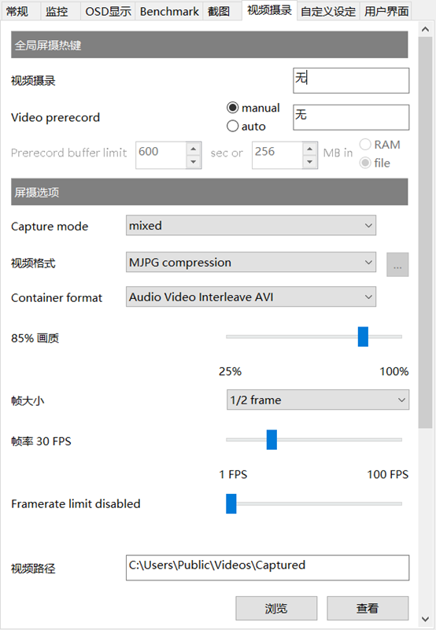Click the 查看 view button
Screen dimensions: 436x630
(368, 608)
